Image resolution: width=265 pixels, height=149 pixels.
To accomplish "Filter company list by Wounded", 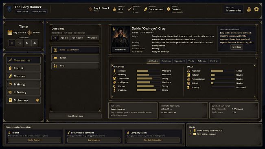I will pos(92,38).
